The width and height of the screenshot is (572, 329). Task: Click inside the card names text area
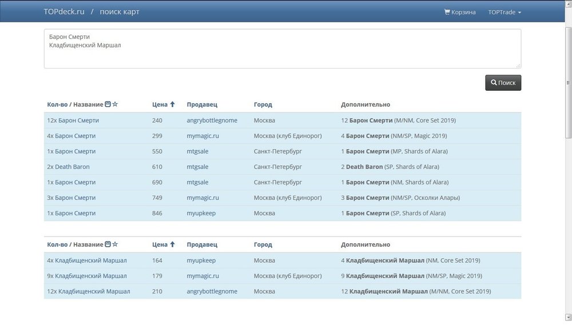[282, 49]
